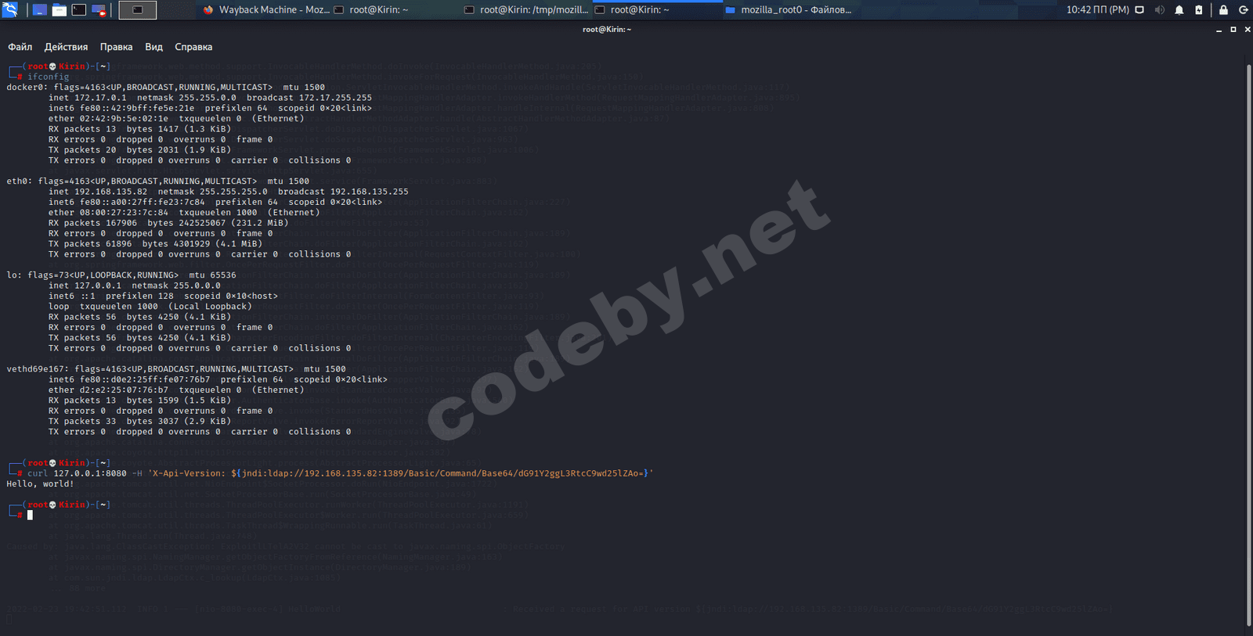Click the display settings tray icon
This screenshot has width=1253, height=636.
[1139, 10]
